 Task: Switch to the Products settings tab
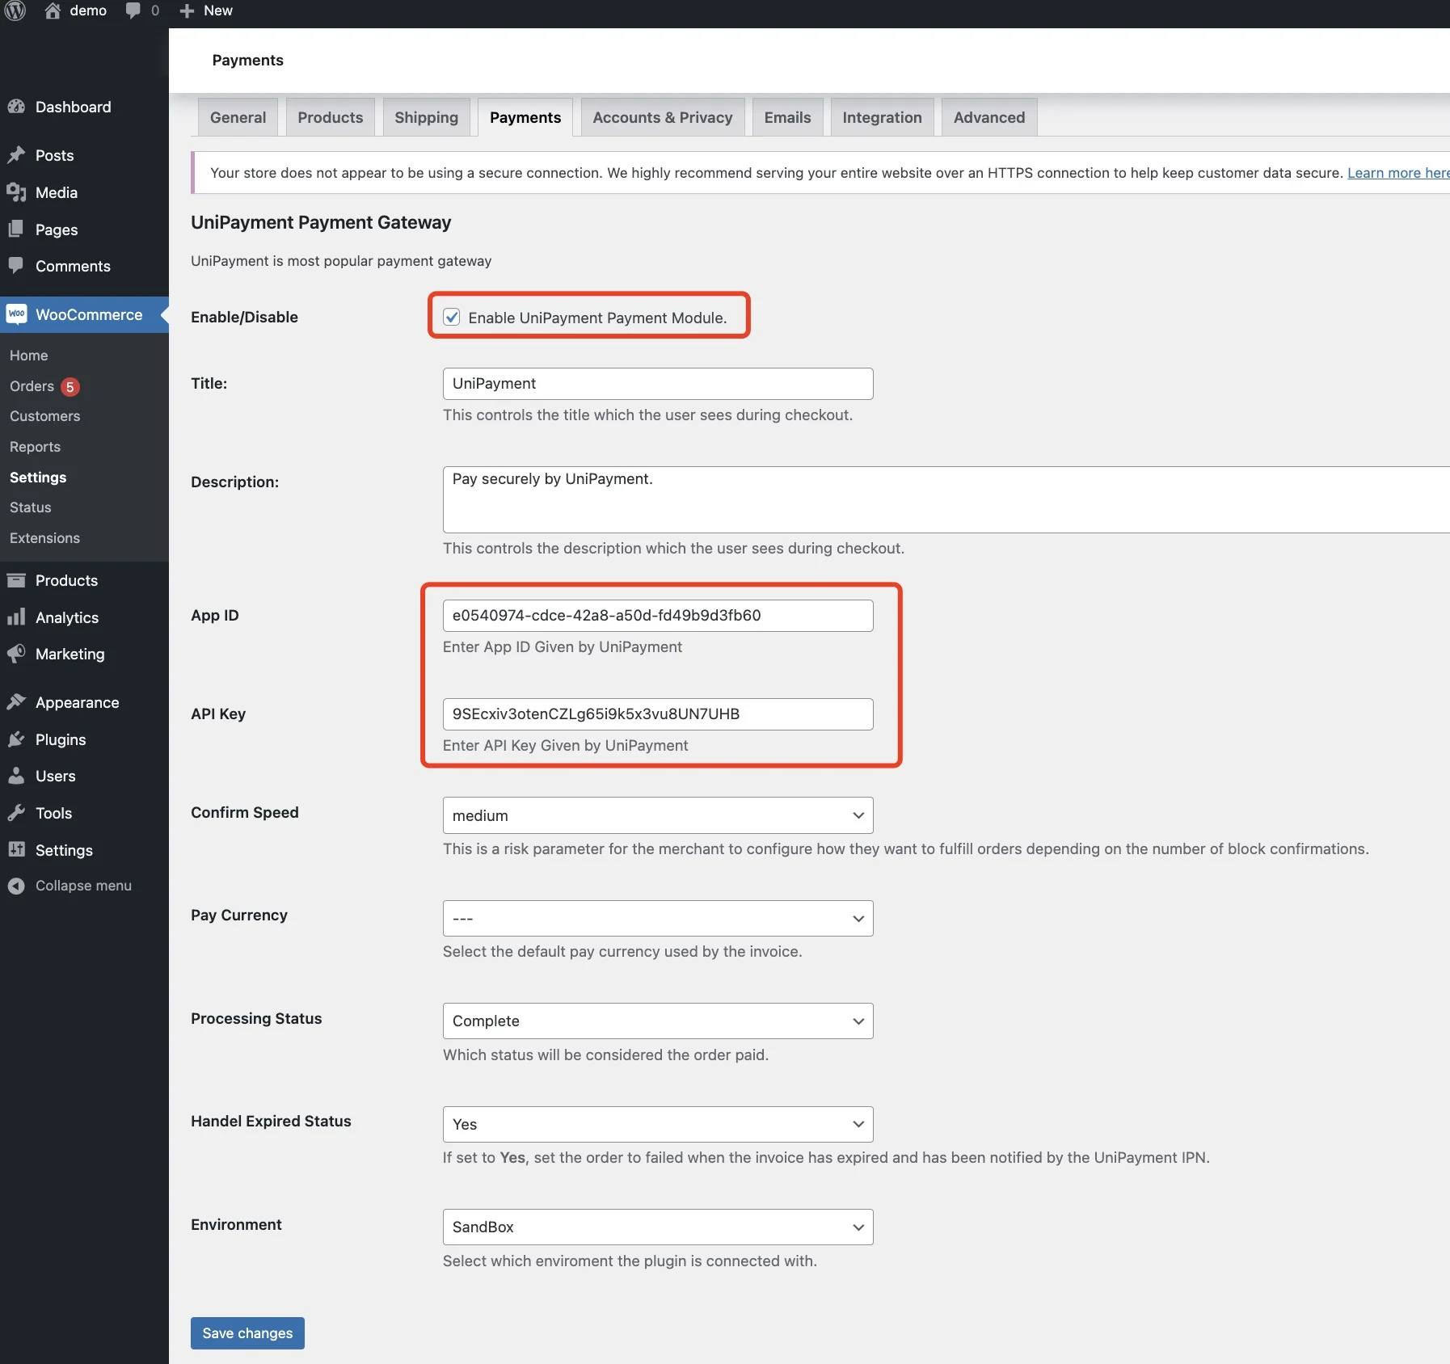pyautogui.click(x=331, y=117)
